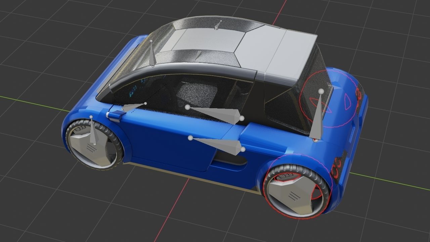This screenshot has height=242, width=430.
Task: Select the small bone on the roof top
Action: click(218, 25)
